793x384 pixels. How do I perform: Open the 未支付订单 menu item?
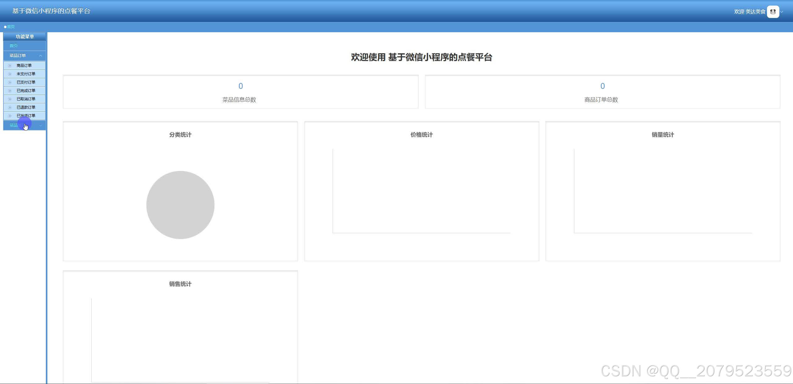pyautogui.click(x=26, y=74)
